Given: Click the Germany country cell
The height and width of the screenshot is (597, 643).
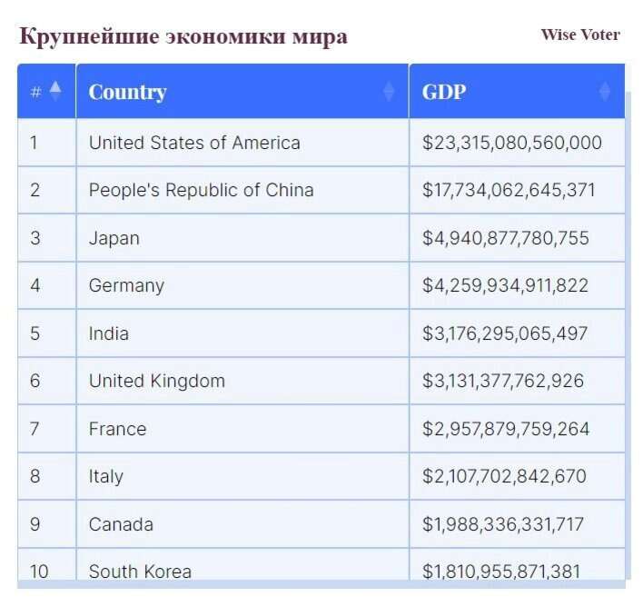Looking at the screenshot, I should point(126,285).
